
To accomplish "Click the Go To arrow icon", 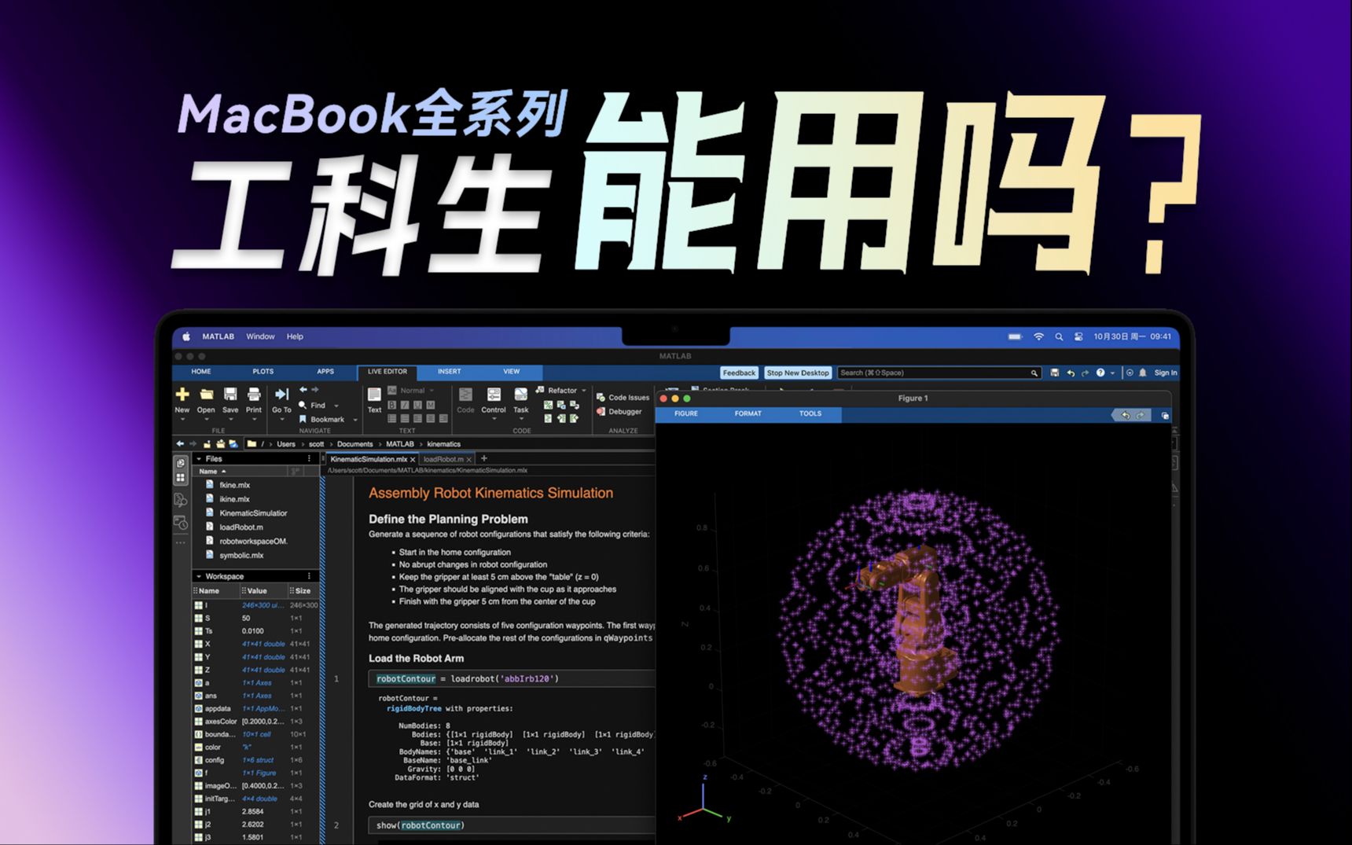I will coord(281,394).
